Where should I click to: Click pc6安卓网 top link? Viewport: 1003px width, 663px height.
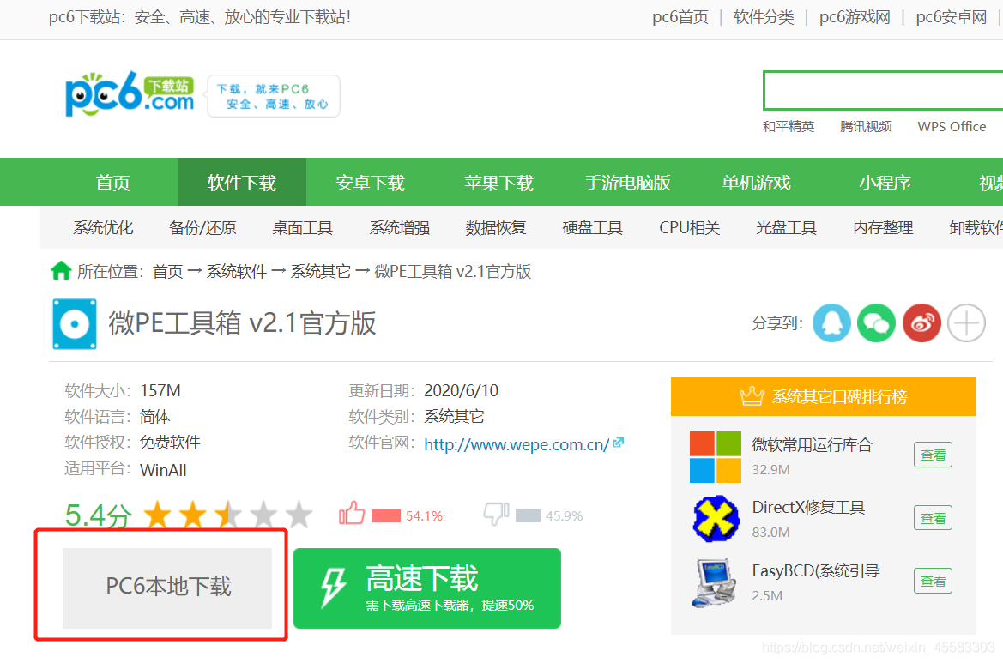pyautogui.click(x=952, y=17)
